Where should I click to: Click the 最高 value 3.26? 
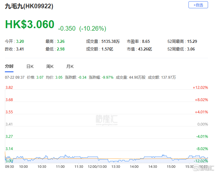pyautogui.click(x=61, y=41)
